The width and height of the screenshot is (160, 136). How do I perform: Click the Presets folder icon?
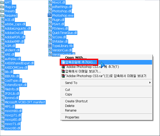(2, 11)
